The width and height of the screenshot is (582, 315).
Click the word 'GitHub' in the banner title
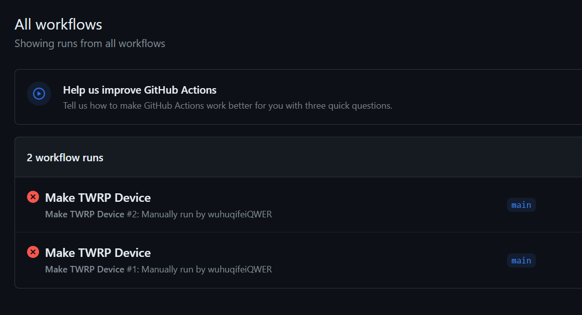coord(160,90)
